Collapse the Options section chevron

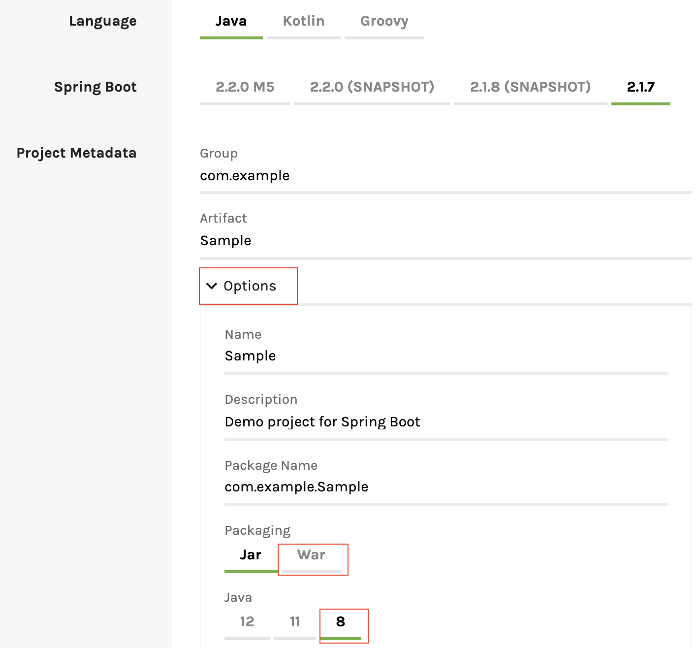tap(212, 286)
